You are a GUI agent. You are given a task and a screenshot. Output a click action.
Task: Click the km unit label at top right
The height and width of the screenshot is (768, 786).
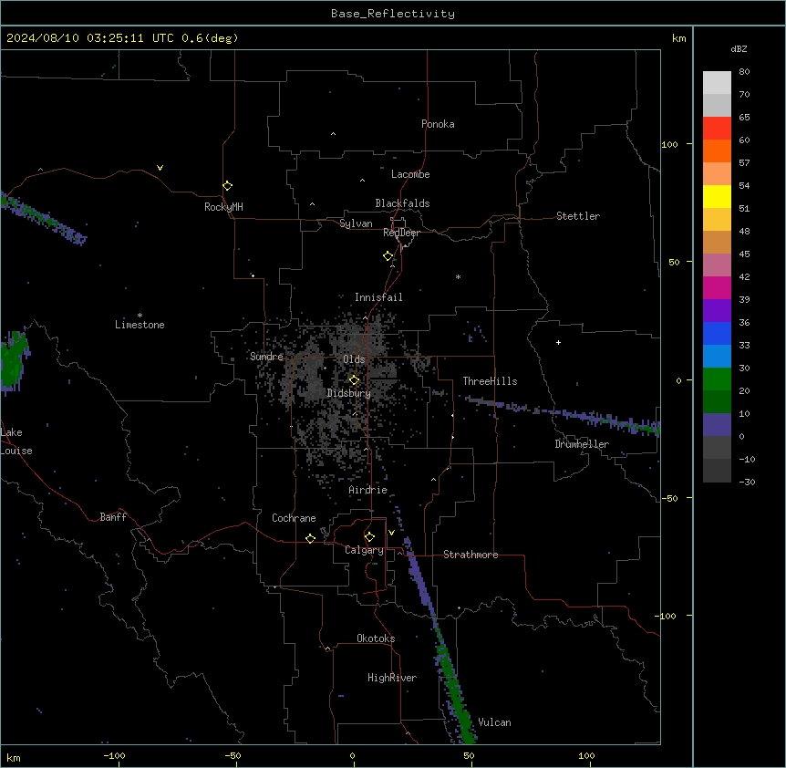pos(678,38)
